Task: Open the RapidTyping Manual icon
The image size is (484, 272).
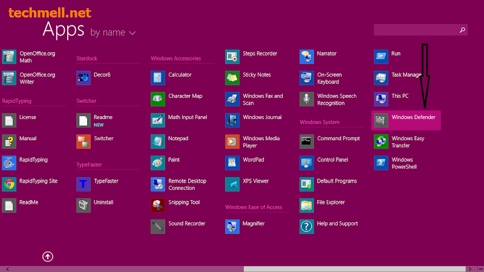Action: (x=9, y=142)
